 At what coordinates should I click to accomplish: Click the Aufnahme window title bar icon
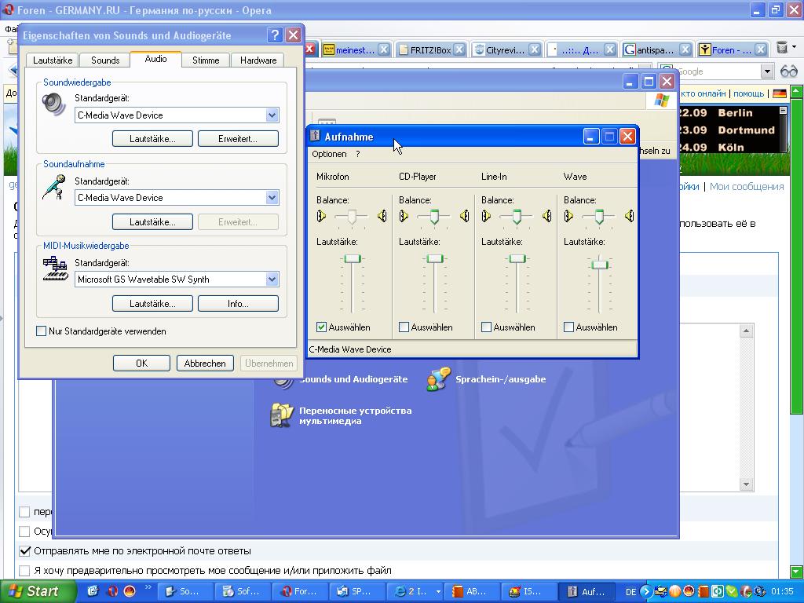coord(316,136)
